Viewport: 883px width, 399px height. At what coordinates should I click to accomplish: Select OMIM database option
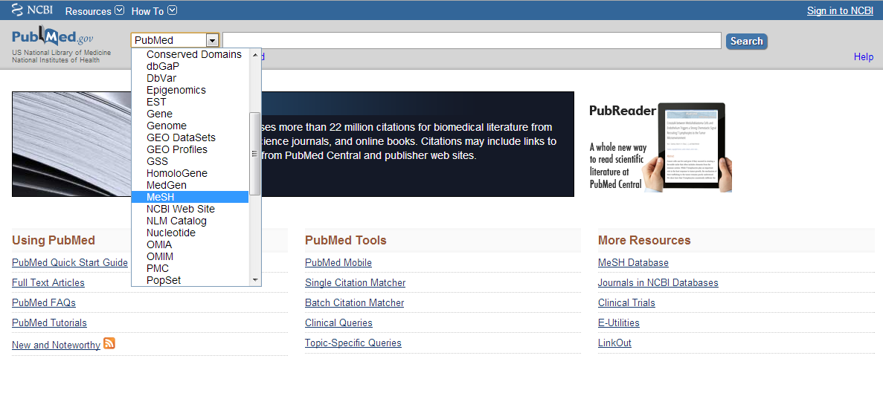coord(160,256)
